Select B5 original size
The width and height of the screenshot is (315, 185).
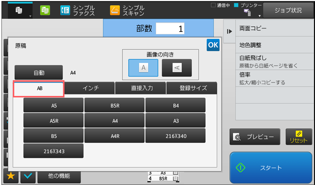[x=54, y=136]
